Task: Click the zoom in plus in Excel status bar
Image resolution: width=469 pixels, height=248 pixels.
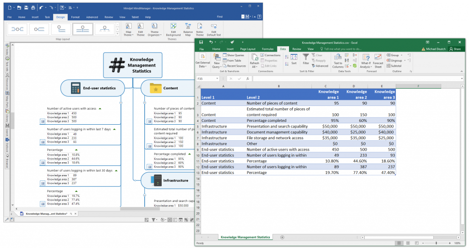Action: 450,243
